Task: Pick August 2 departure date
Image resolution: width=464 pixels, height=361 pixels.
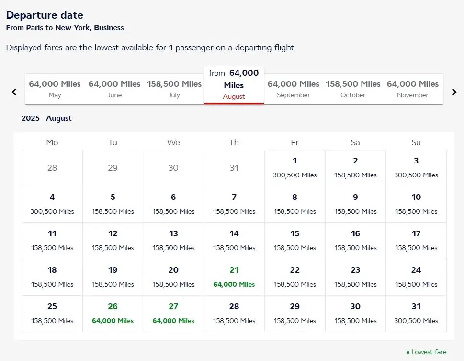Action: coord(355,168)
